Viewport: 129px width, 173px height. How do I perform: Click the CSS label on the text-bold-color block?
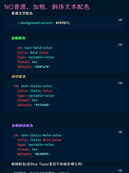click(120, 45)
